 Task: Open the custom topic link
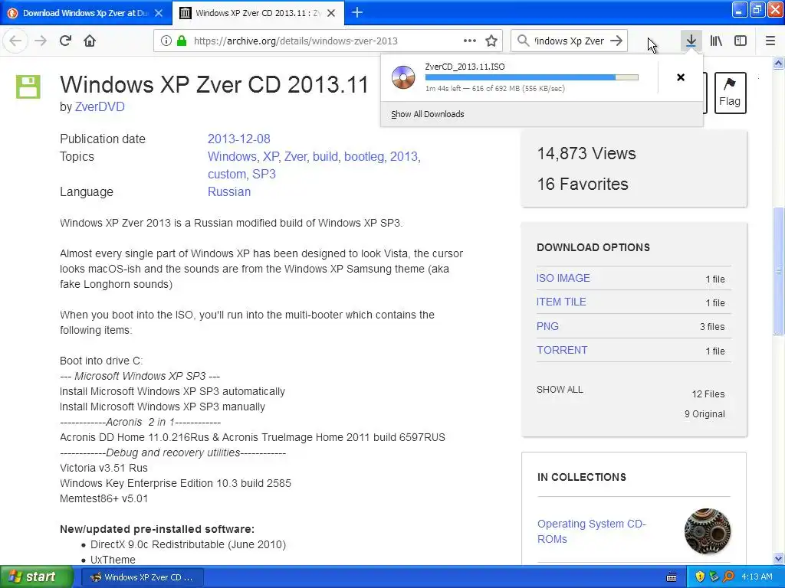tap(228, 174)
